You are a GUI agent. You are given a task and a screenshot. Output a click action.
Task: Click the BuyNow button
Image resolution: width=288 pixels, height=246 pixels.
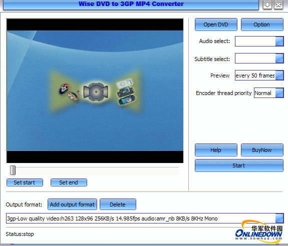262,150
